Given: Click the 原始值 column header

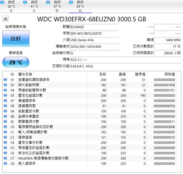Looking at the screenshot, I should pyautogui.click(x=161, y=74).
